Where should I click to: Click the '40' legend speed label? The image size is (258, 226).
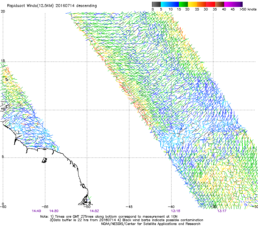coord(224,9)
